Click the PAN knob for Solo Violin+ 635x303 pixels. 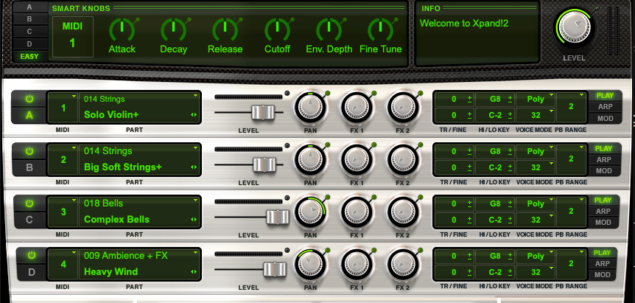pyautogui.click(x=310, y=107)
